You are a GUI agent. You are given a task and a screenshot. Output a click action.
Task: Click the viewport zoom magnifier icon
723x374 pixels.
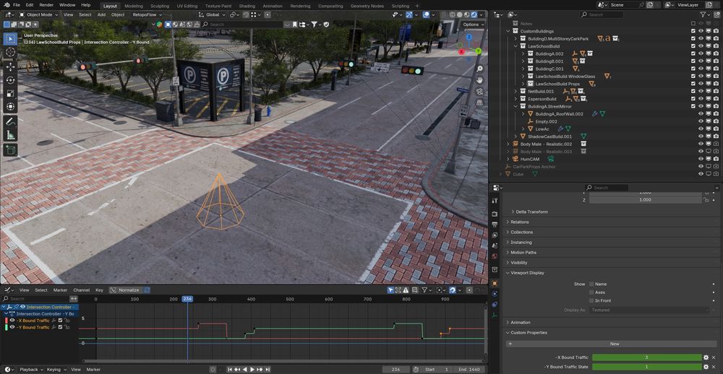tap(479, 69)
